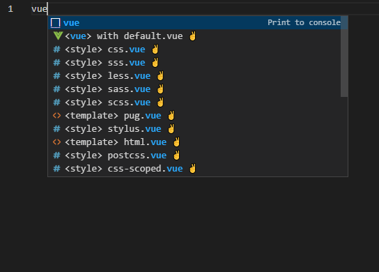Select the '<style> stylus.vue' snippet

(x=198, y=129)
